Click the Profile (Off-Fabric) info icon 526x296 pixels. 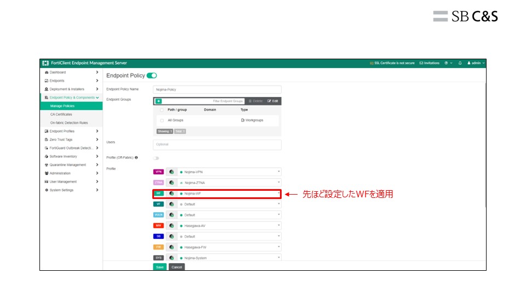click(136, 158)
